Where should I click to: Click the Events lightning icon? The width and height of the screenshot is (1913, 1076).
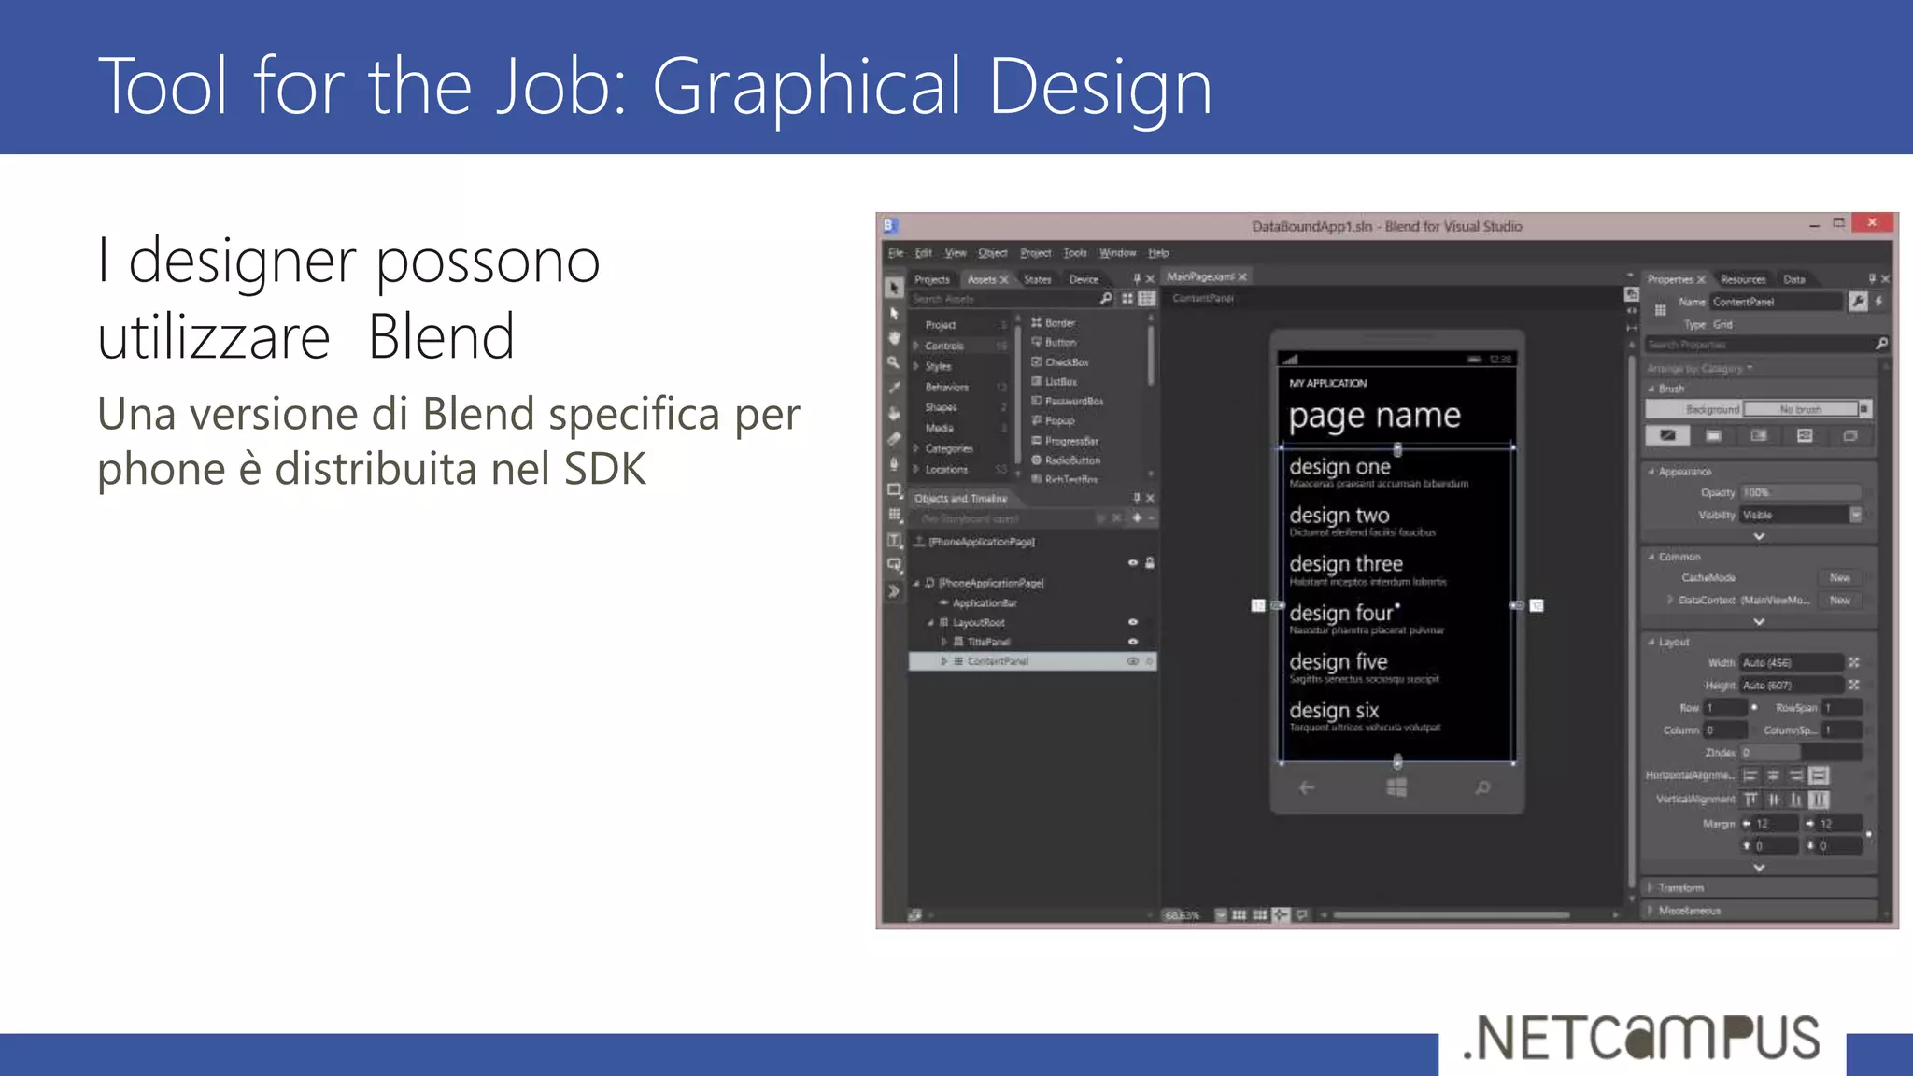1878,301
